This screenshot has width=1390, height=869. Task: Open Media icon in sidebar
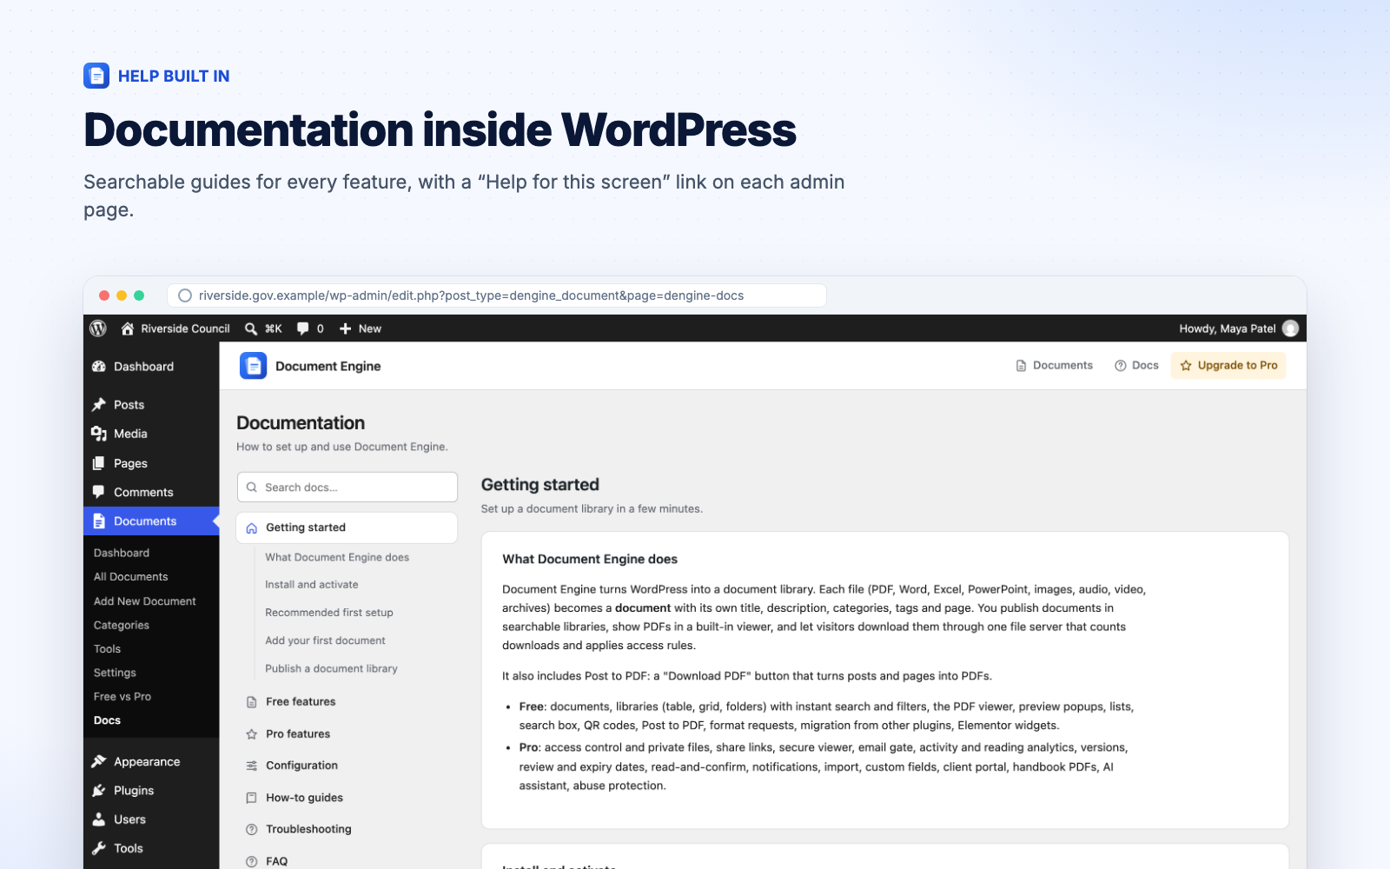pos(99,434)
